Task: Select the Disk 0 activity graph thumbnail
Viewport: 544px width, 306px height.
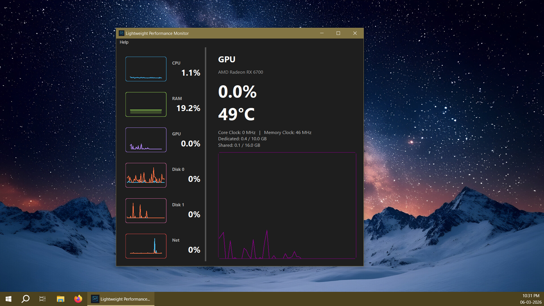Action: point(146,175)
